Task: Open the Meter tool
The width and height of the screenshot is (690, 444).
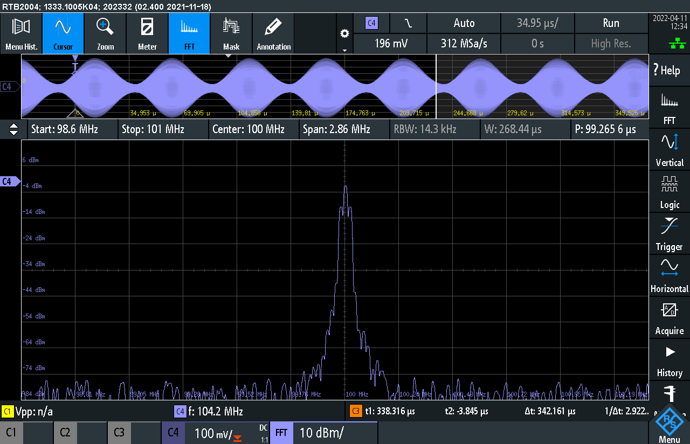Action: (x=147, y=33)
